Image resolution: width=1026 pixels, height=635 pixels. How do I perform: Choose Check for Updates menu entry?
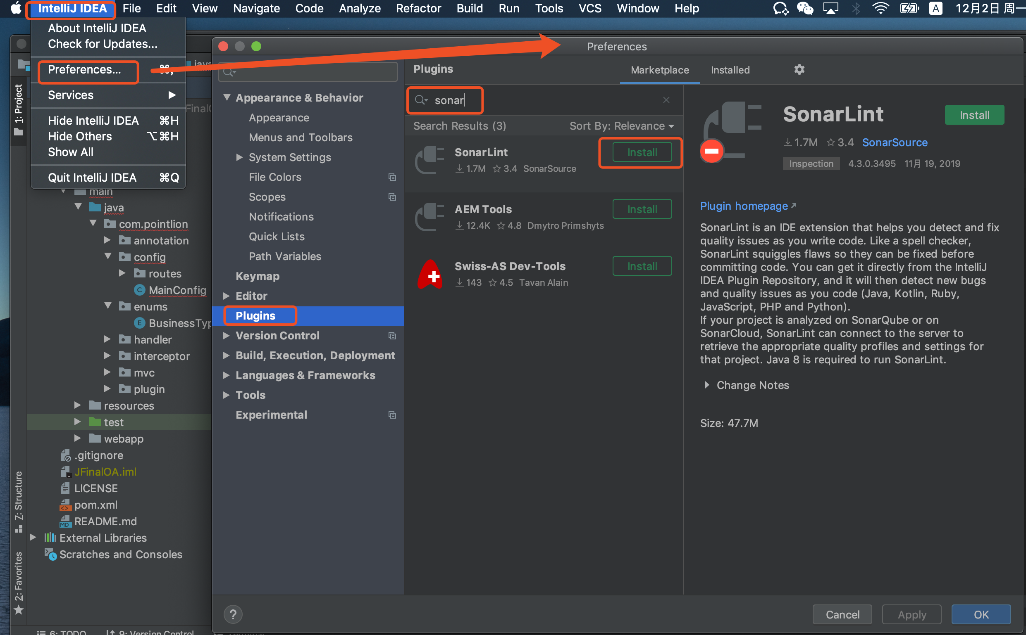pos(103,44)
